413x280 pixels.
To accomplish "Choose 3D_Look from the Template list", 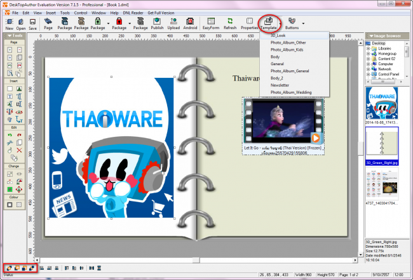I will 294,35.
